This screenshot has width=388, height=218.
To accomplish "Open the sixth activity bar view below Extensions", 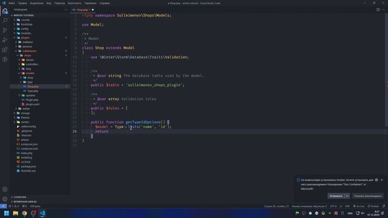I will tap(5, 59).
